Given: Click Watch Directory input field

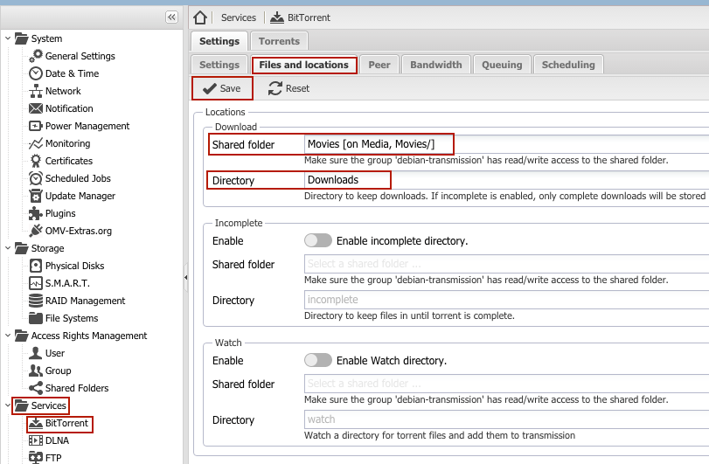Looking at the screenshot, I should 506,419.
